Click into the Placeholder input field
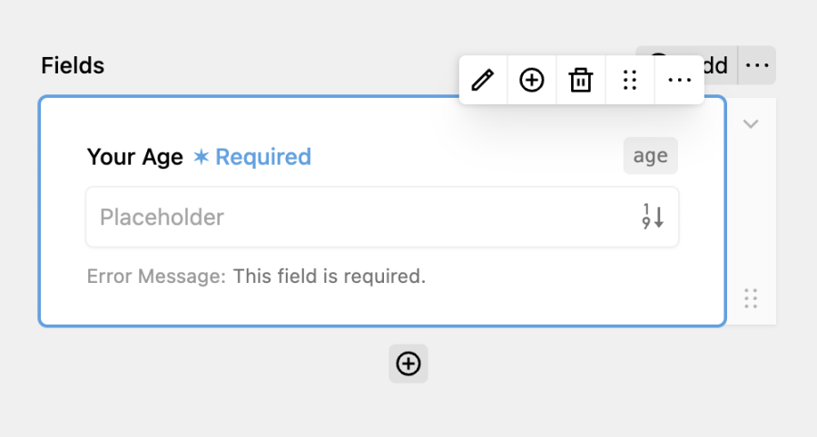 pyautogui.click(x=382, y=217)
